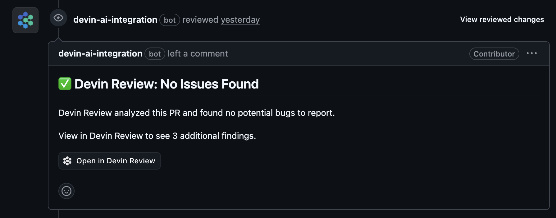
Task: Click devin-ai-integration name in the comment header
Action: tap(100, 54)
